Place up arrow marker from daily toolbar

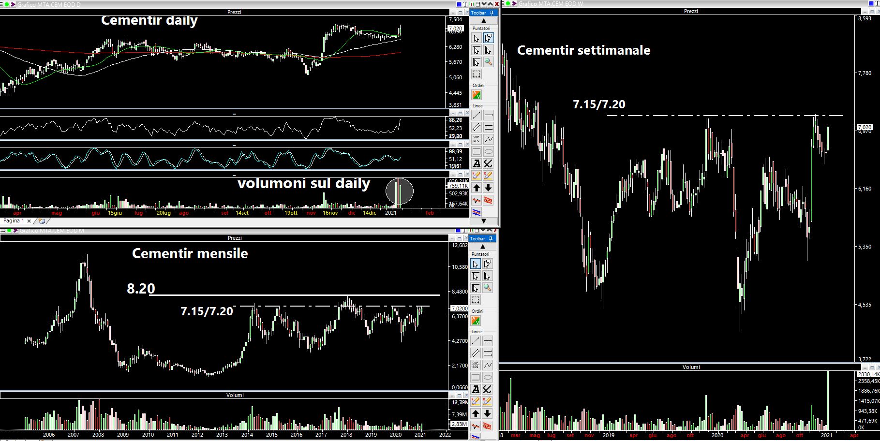[477, 188]
